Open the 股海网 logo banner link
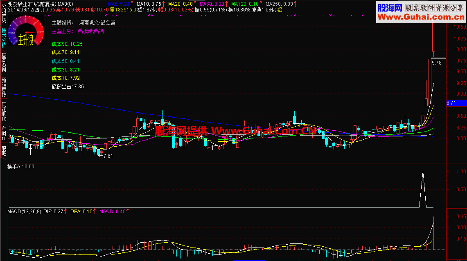The height and width of the screenshot is (261, 467). [422, 12]
